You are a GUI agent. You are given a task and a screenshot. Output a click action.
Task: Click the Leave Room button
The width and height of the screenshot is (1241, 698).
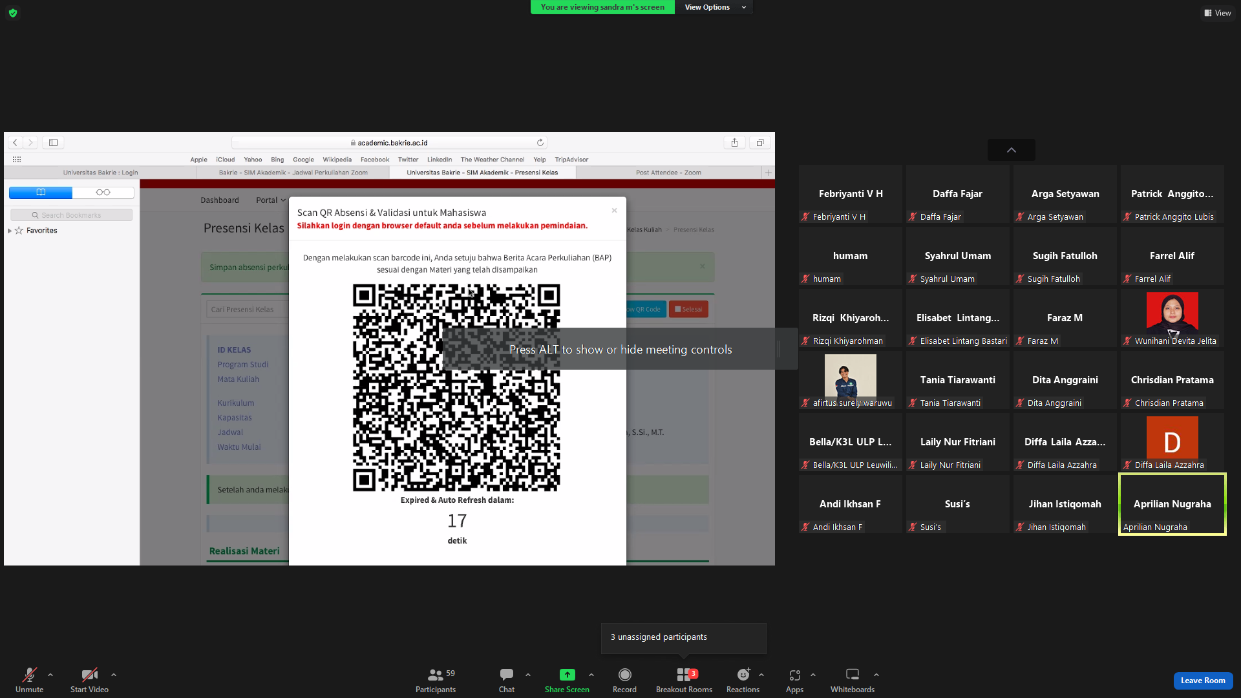1203,681
